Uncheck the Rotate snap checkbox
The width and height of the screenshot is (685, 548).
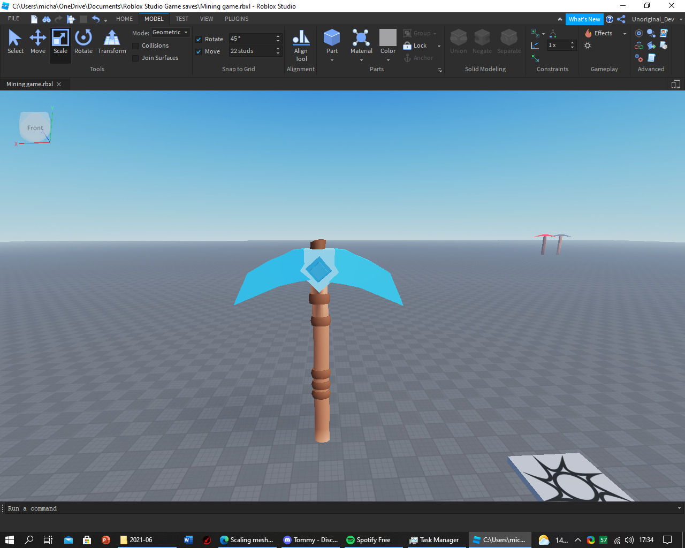(199, 39)
